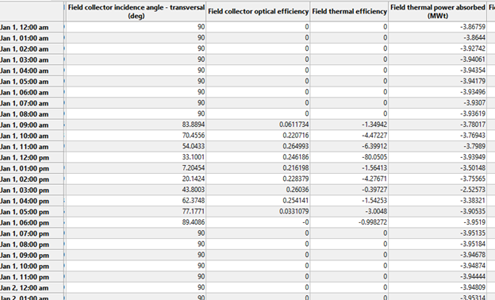This screenshot has width=495, height=300.
Task: Click the cell showing 0.0611734
Action: (258, 125)
